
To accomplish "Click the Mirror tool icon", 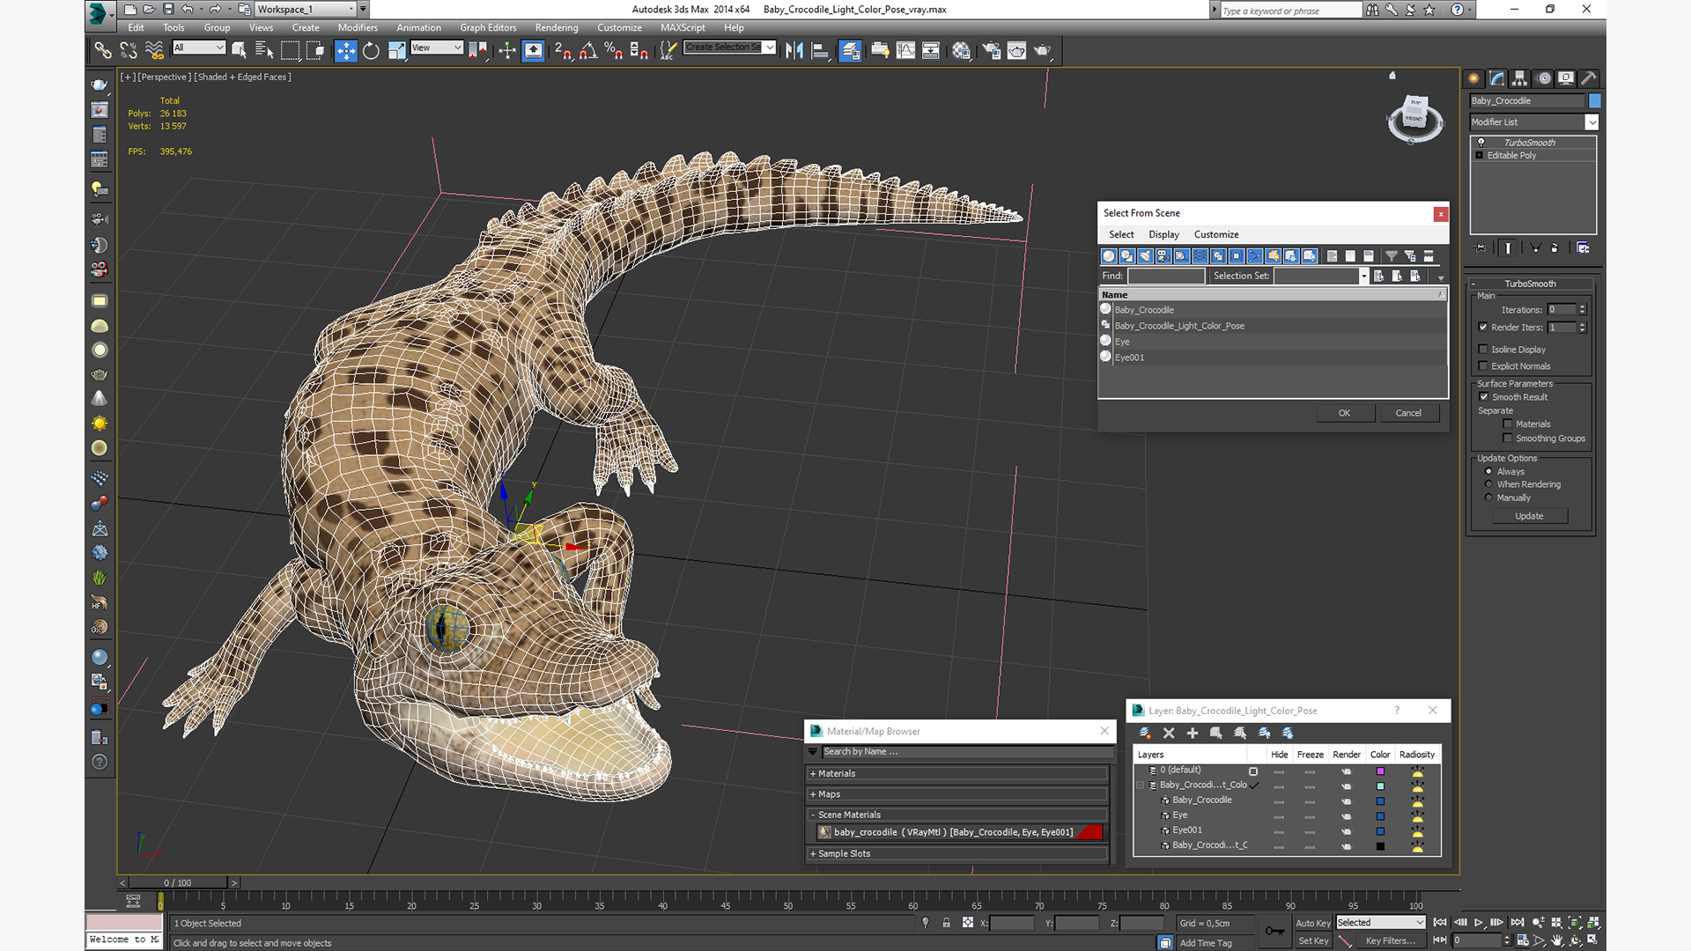I will click(794, 51).
